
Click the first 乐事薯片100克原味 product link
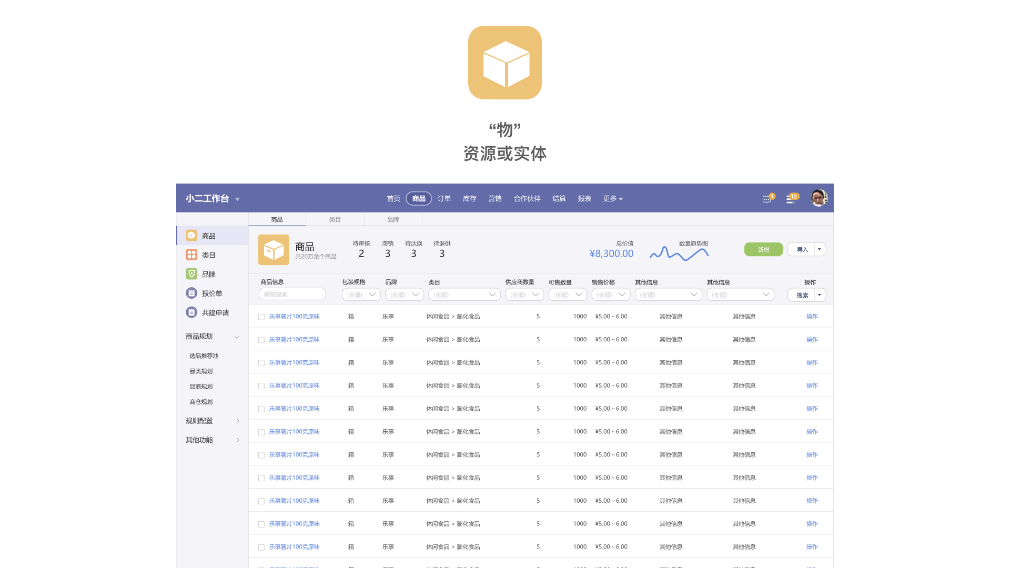coord(294,317)
